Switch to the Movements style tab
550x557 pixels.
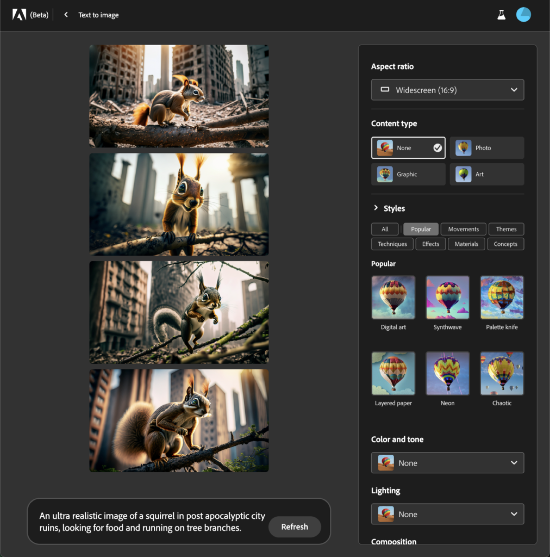pos(463,229)
